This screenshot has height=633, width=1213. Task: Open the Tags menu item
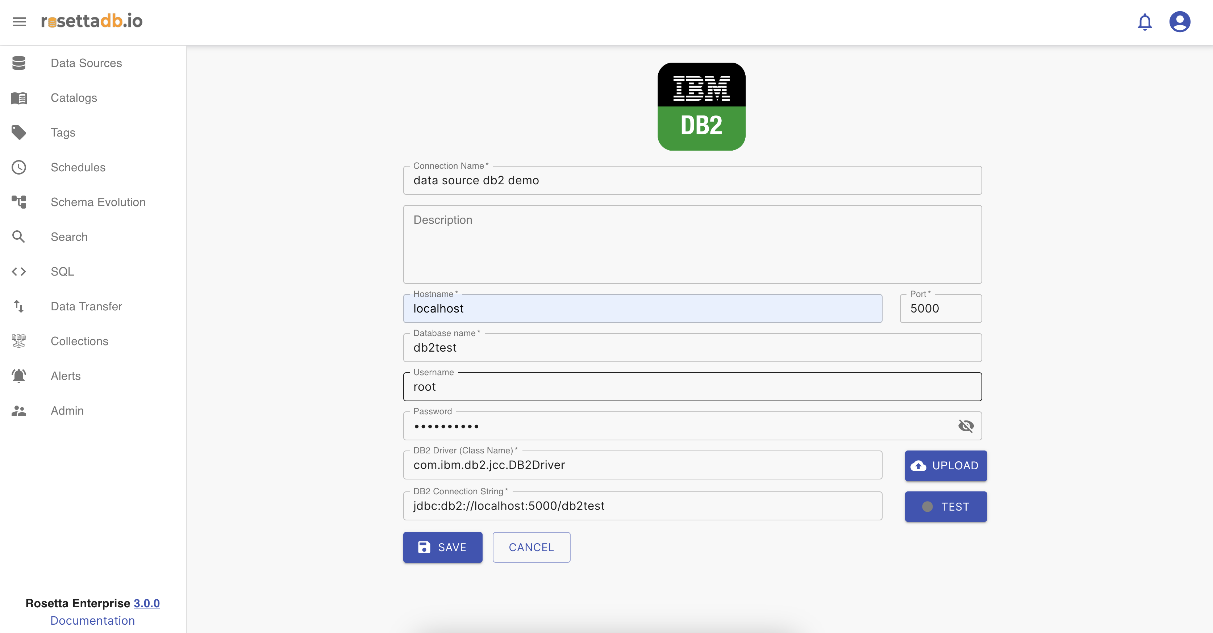(x=63, y=133)
